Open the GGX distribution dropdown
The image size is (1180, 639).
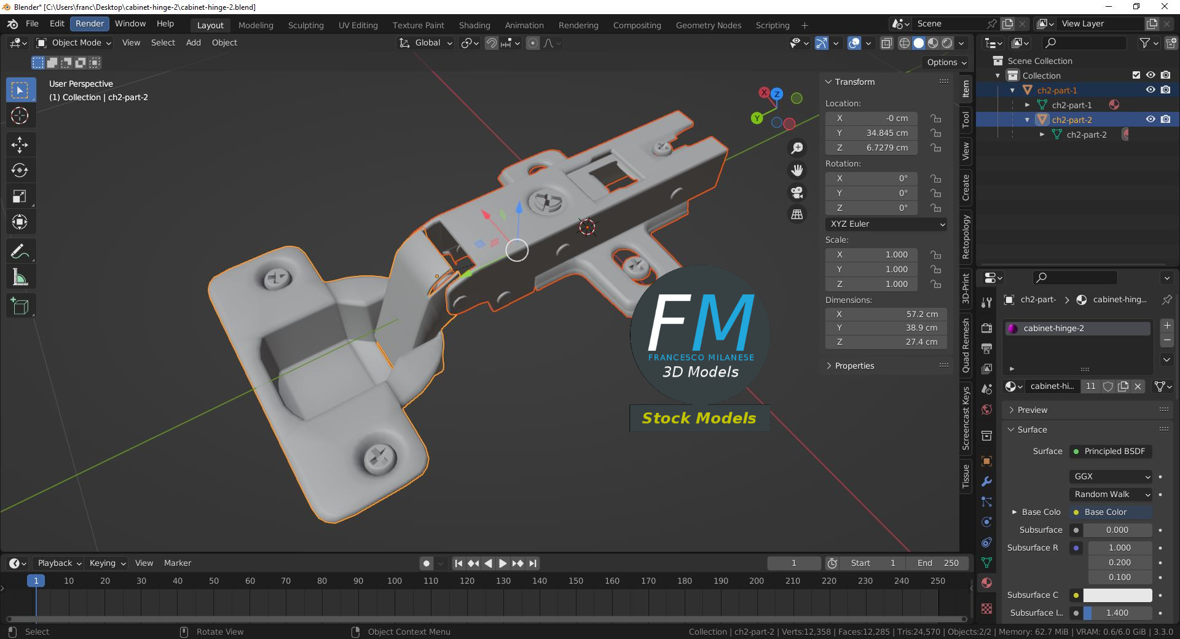(1111, 477)
